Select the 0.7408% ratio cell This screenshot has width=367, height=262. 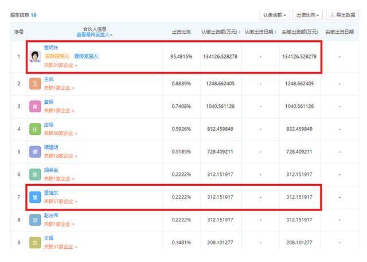tap(181, 107)
